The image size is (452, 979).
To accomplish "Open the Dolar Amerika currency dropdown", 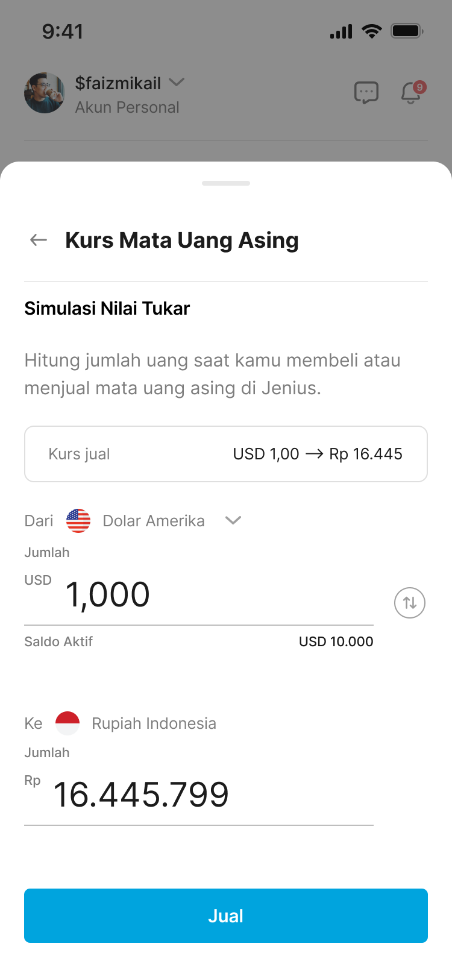I will [233, 520].
